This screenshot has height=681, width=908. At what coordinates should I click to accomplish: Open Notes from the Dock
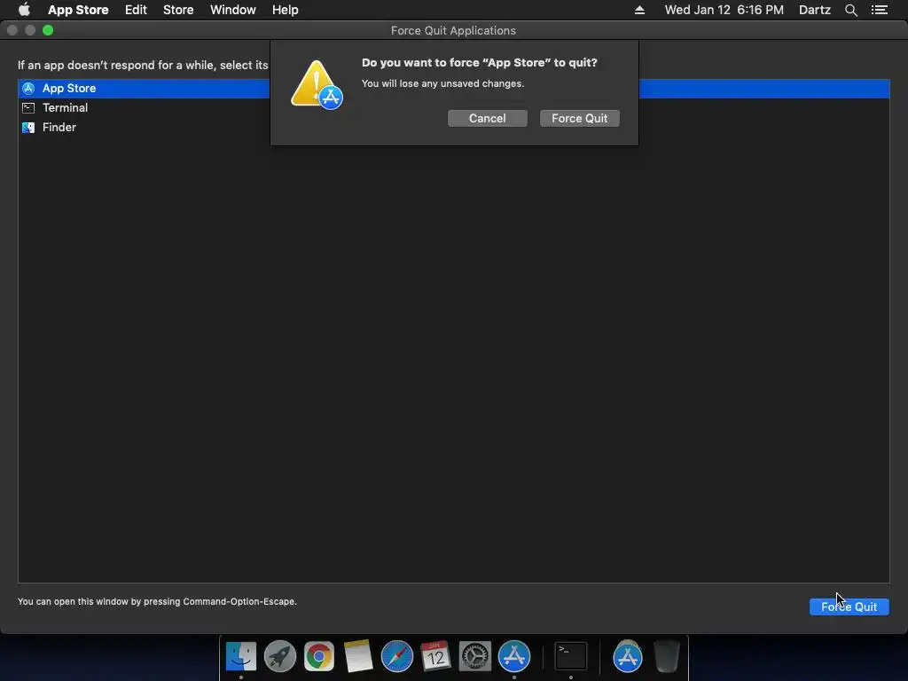358,656
